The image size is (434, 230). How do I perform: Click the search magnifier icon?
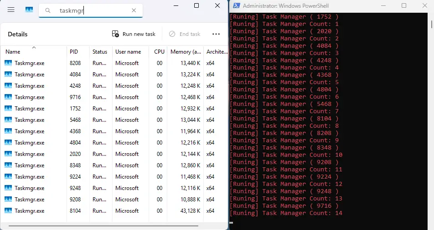tap(48, 10)
